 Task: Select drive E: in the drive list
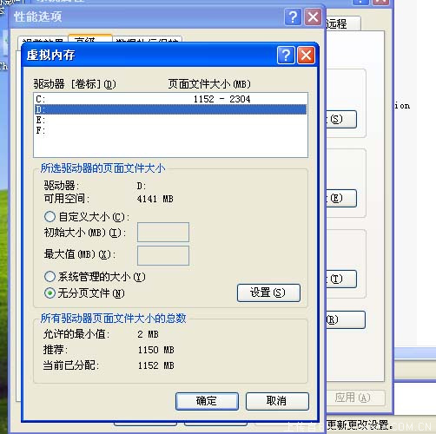point(170,120)
